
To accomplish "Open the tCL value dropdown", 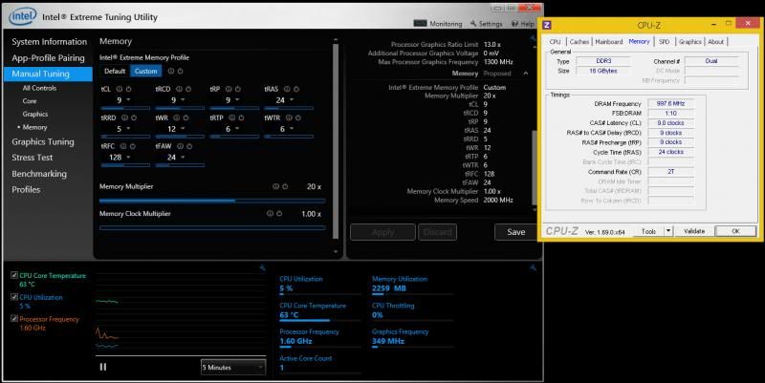I will pos(128,100).
